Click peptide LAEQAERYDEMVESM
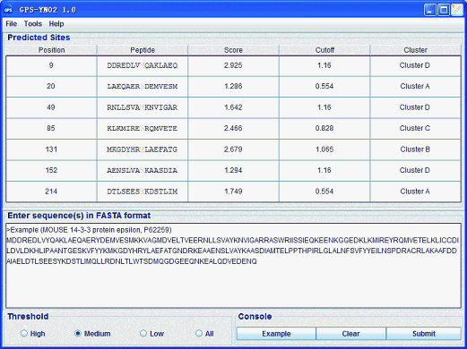The image size is (467, 349). (x=143, y=87)
